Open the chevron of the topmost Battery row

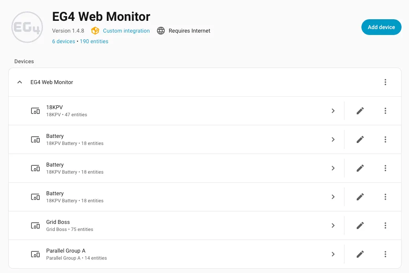click(333, 139)
